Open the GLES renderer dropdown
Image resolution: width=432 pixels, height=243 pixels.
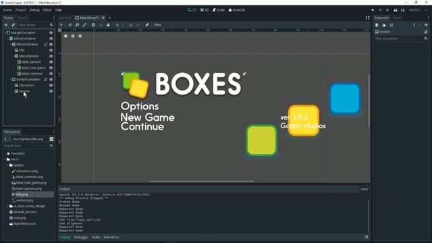pyautogui.click(x=415, y=10)
